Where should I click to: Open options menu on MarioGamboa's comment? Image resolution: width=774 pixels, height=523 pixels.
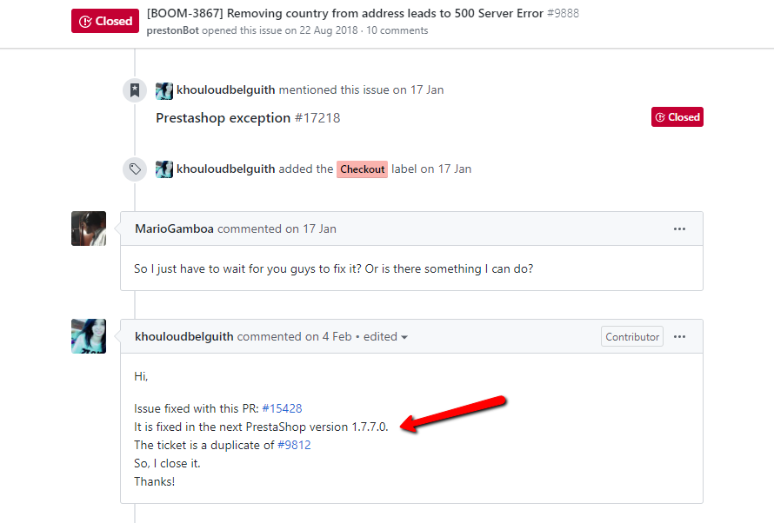point(679,228)
